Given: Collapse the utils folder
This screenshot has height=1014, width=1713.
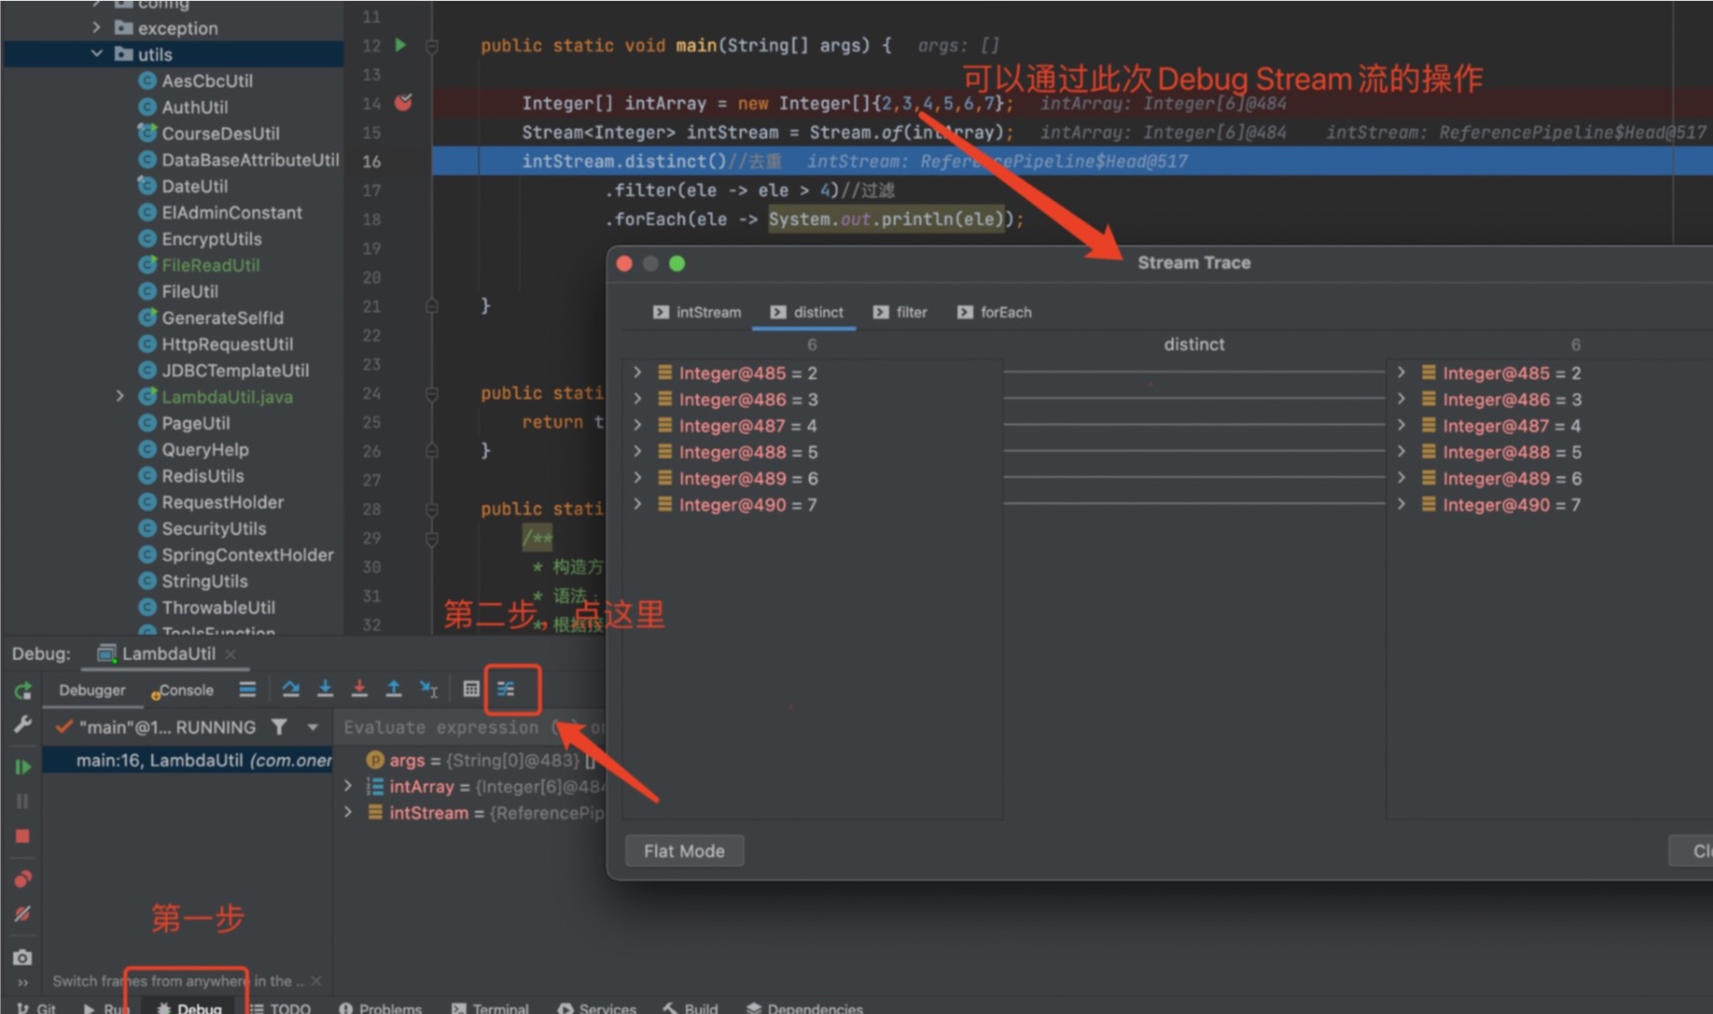Looking at the screenshot, I should coord(96,54).
